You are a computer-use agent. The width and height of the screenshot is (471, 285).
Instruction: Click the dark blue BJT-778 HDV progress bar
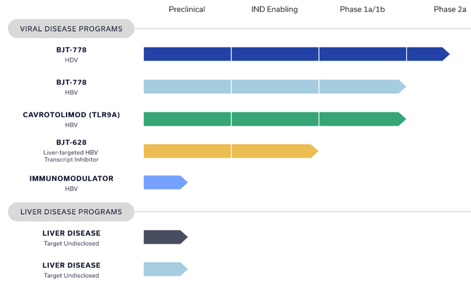click(294, 54)
